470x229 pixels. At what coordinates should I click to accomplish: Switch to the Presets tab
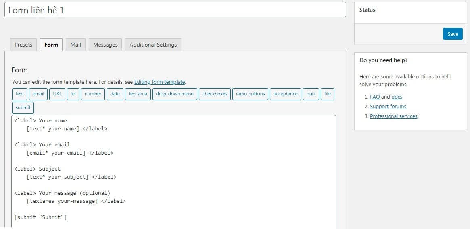point(23,45)
